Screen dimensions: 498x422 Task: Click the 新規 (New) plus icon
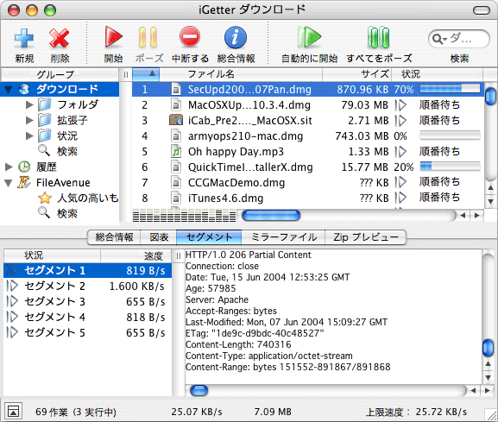click(x=24, y=38)
